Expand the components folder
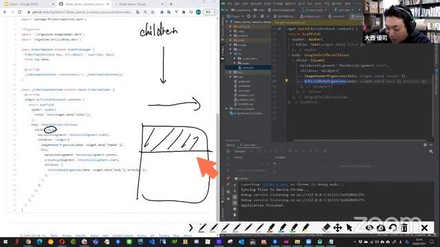The image size is (440, 247). (x=235, y=58)
